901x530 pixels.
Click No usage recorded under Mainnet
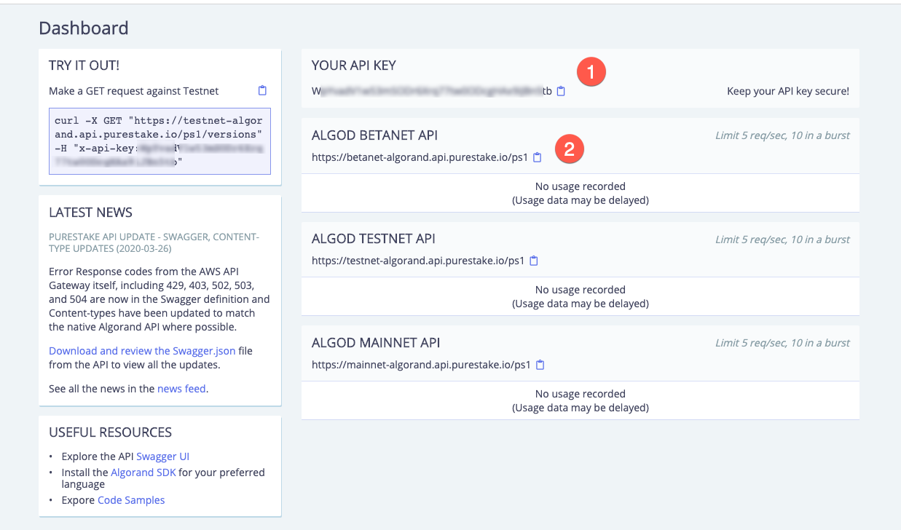click(x=579, y=393)
